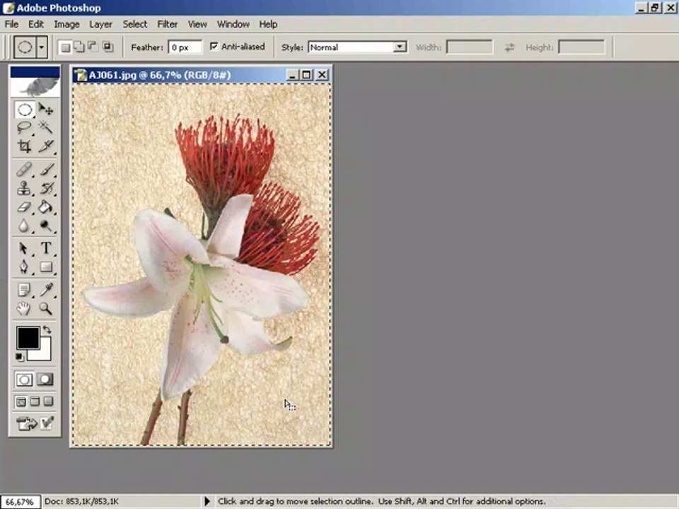Click Jump to ImageReady button
The width and height of the screenshot is (679, 509).
pos(35,423)
